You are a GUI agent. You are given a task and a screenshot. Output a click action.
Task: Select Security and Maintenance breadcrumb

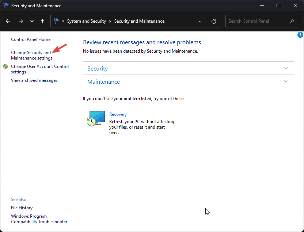point(139,21)
